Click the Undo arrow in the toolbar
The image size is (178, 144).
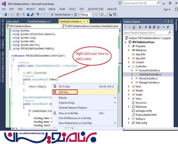point(38,15)
